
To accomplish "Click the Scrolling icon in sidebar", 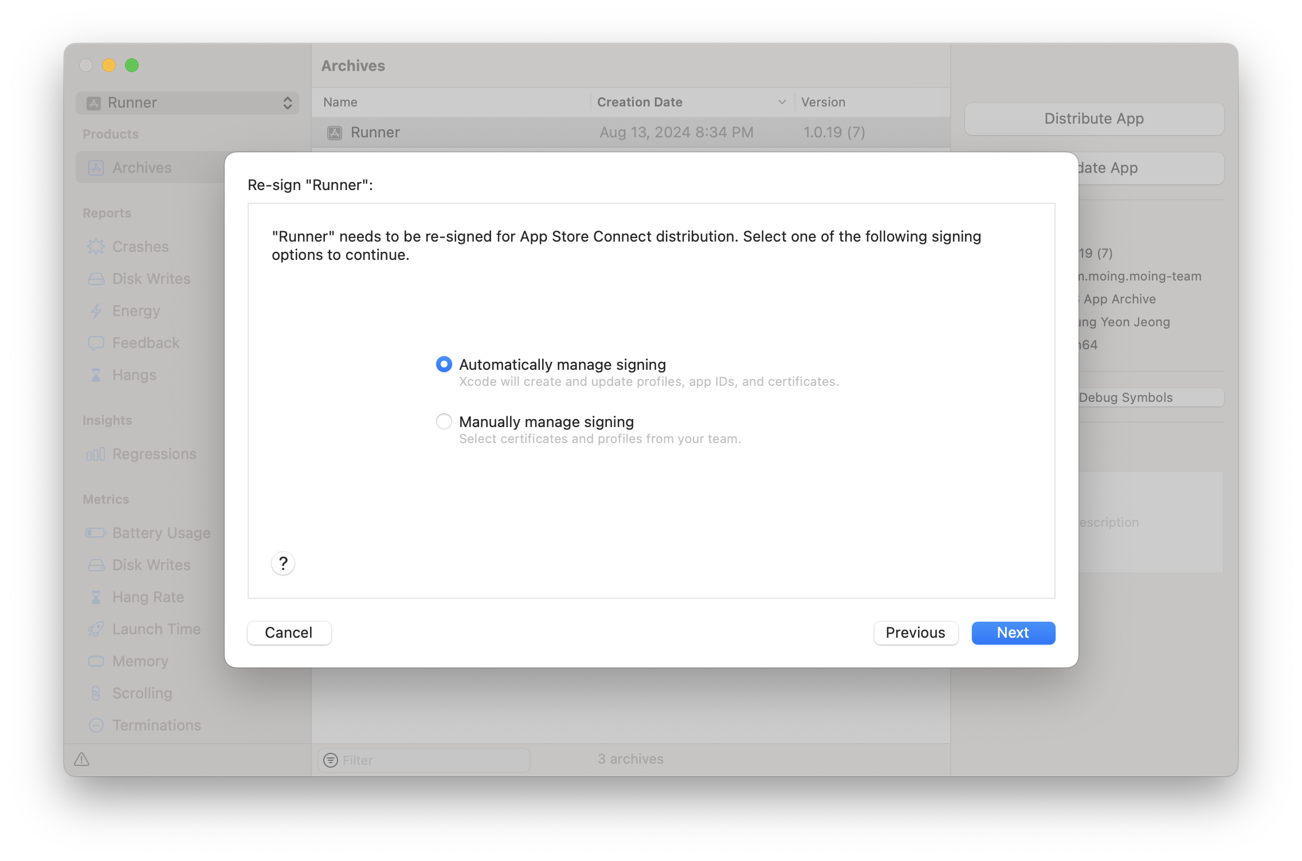I will 96,693.
